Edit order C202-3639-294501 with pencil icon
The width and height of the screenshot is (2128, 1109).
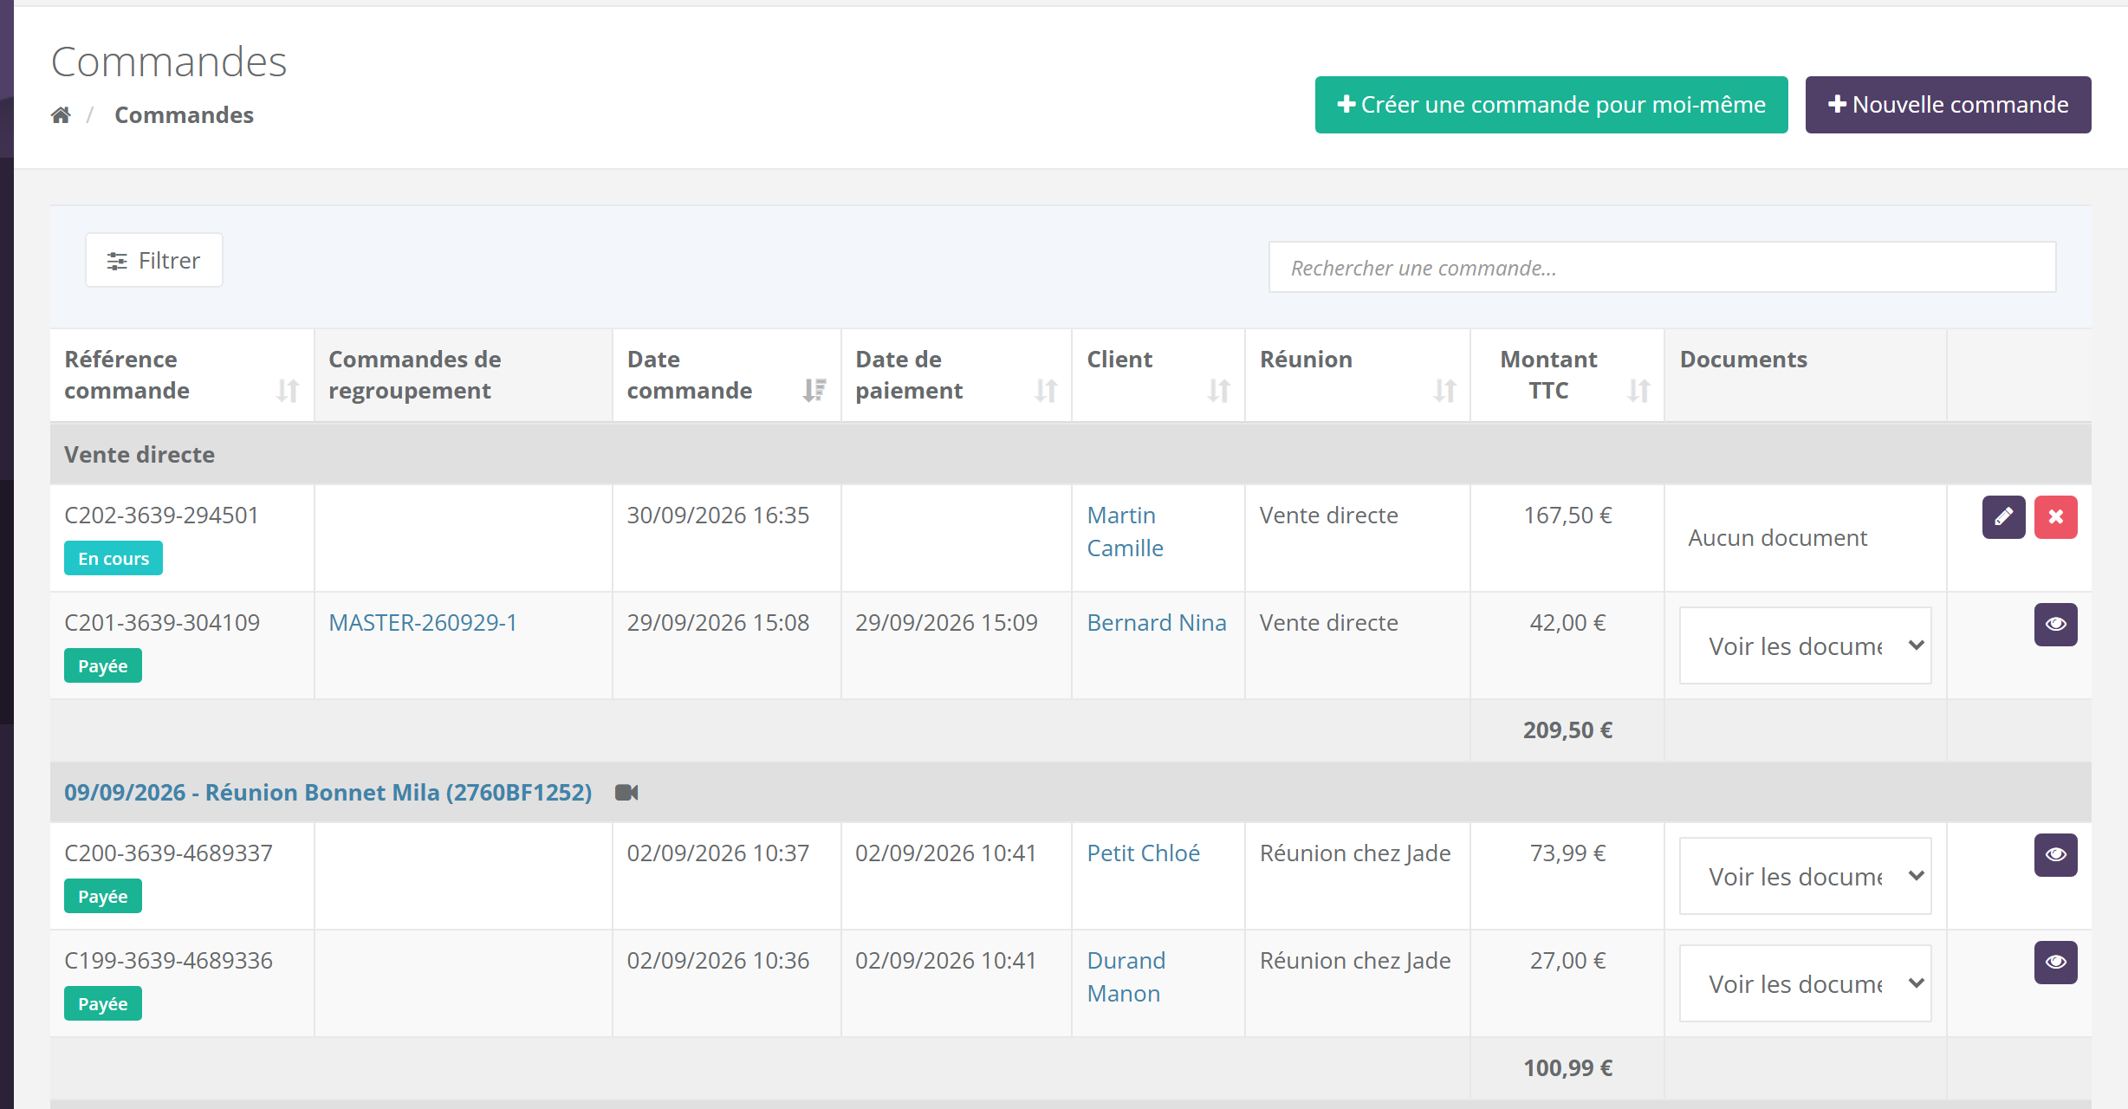(2003, 517)
